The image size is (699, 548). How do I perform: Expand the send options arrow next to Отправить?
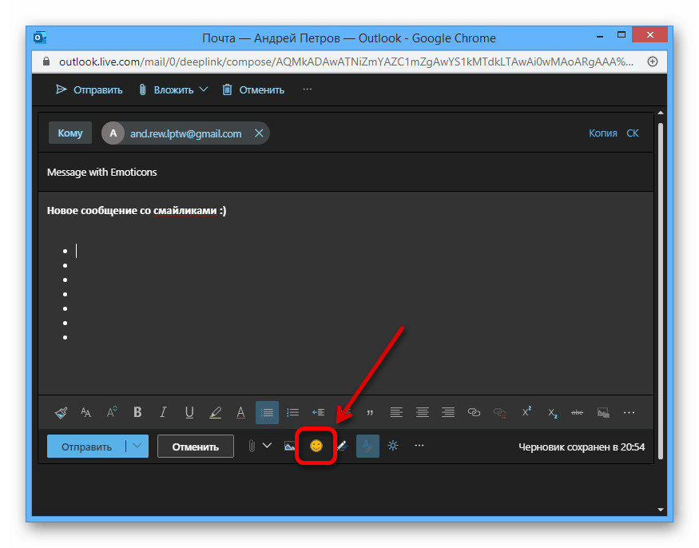tap(138, 447)
